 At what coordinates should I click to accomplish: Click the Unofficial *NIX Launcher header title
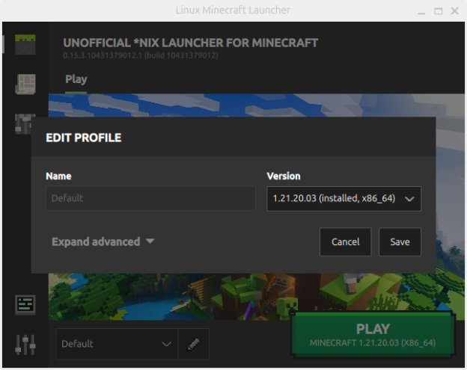coord(190,43)
